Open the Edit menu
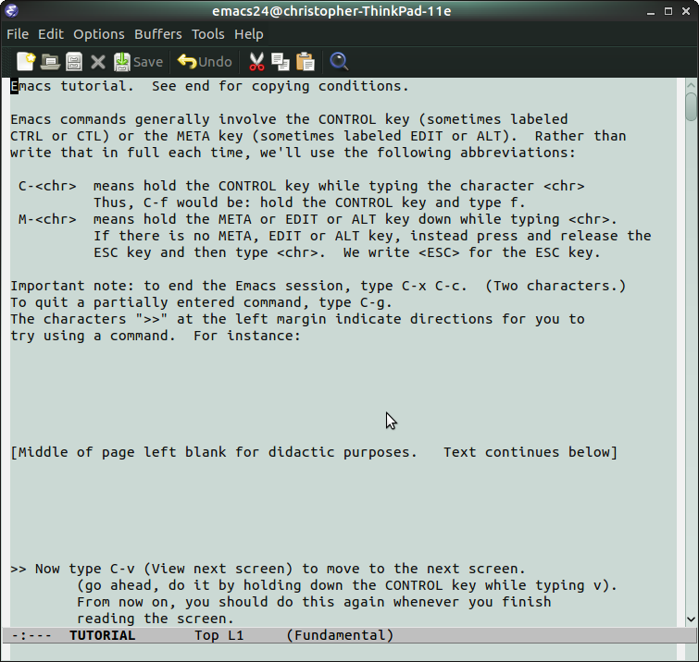 (51, 34)
